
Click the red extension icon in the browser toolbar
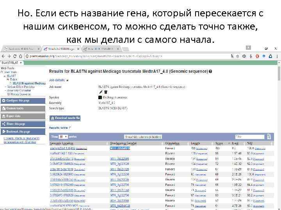[x=257, y=56]
